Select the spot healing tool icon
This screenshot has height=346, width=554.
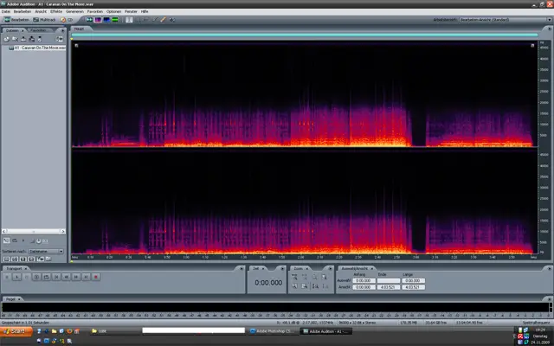[x=172, y=20]
